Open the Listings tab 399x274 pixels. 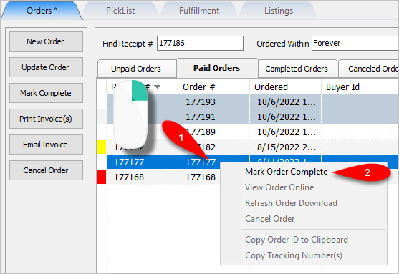[279, 11]
